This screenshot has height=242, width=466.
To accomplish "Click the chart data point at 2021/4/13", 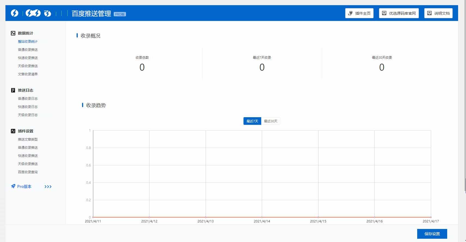I will click(x=206, y=217).
